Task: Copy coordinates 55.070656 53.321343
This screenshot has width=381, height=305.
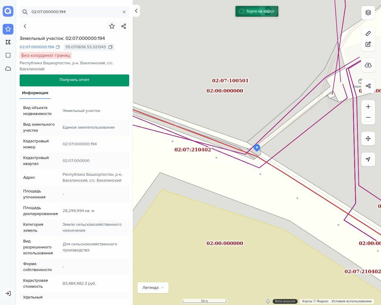Action: 110,47
